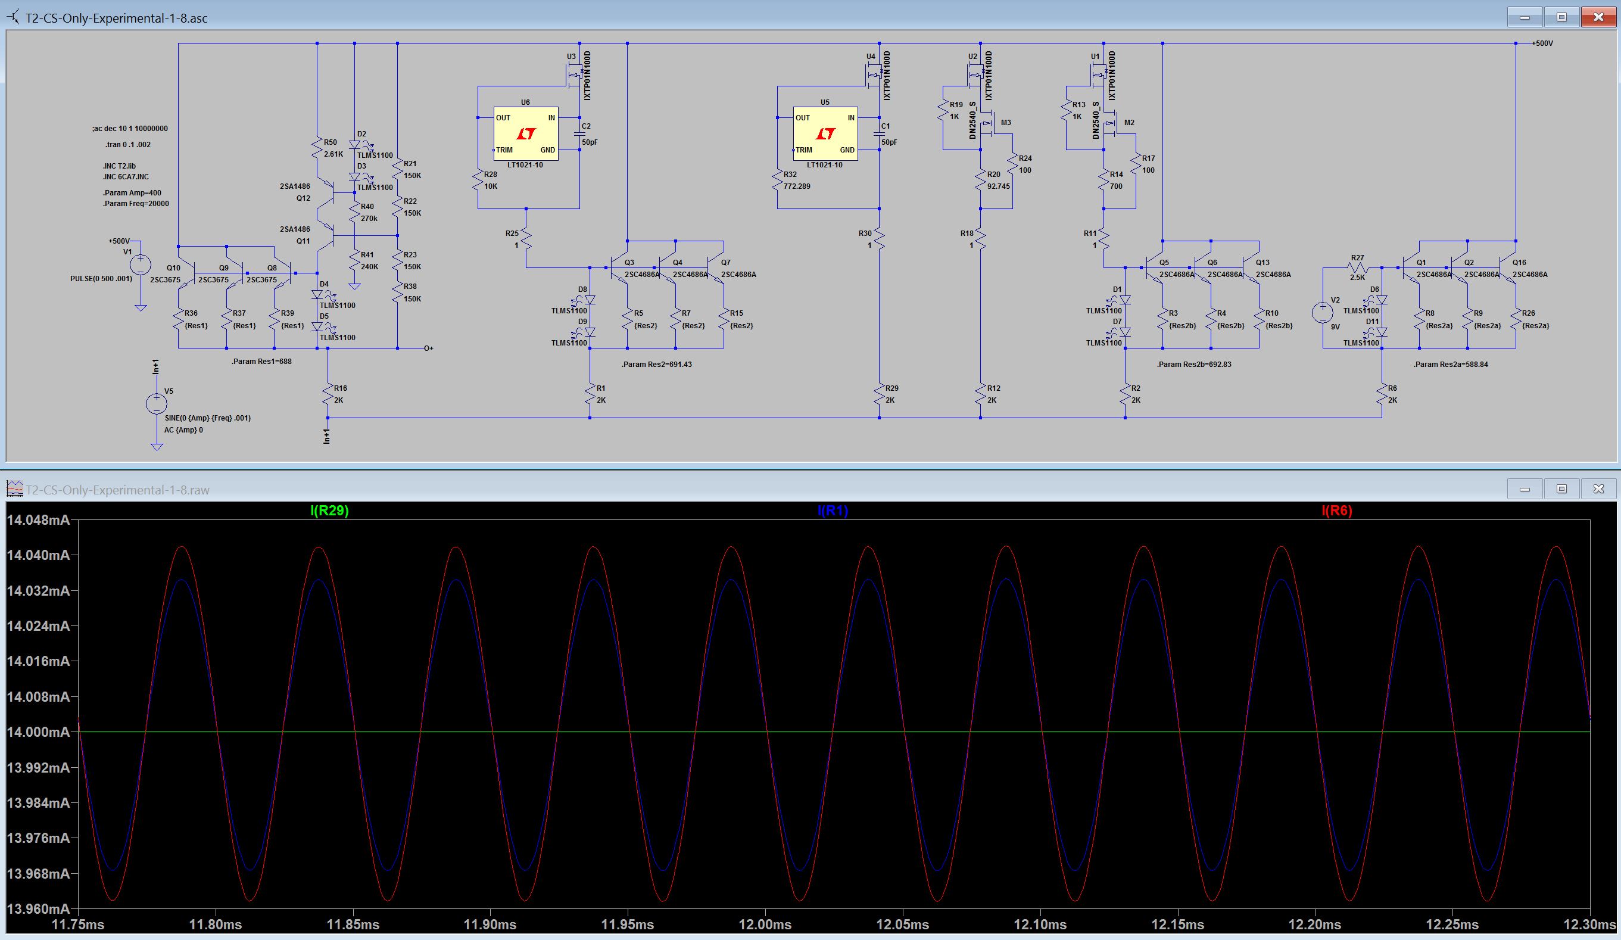Image resolution: width=1621 pixels, height=940 pixels.
Task: Click the V1 pulse voltage source symbol
Action: point(140,264)
